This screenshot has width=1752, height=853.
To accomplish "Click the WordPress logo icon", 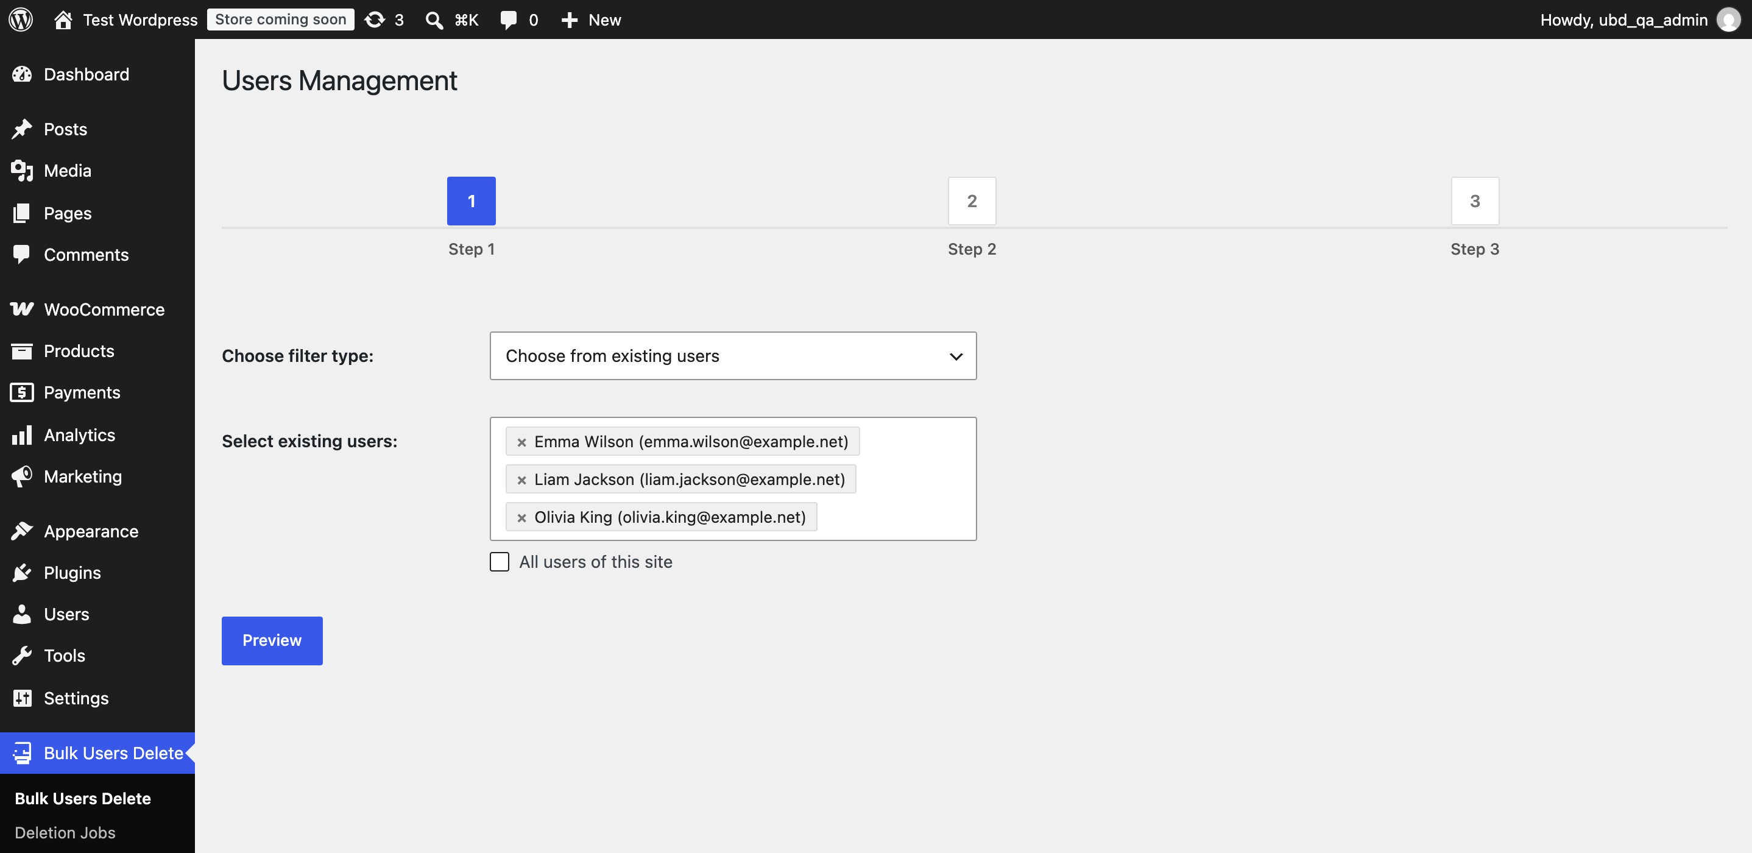I will click(x=21, y=19).
